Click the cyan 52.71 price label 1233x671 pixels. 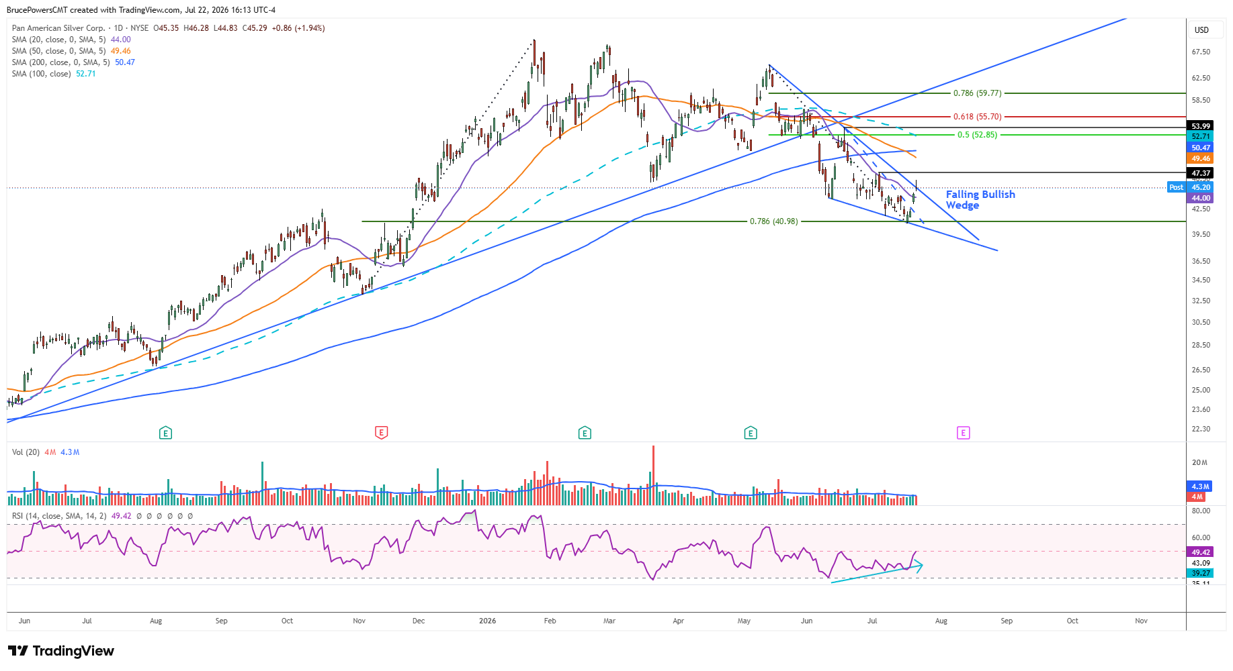tap(1201, 136)
